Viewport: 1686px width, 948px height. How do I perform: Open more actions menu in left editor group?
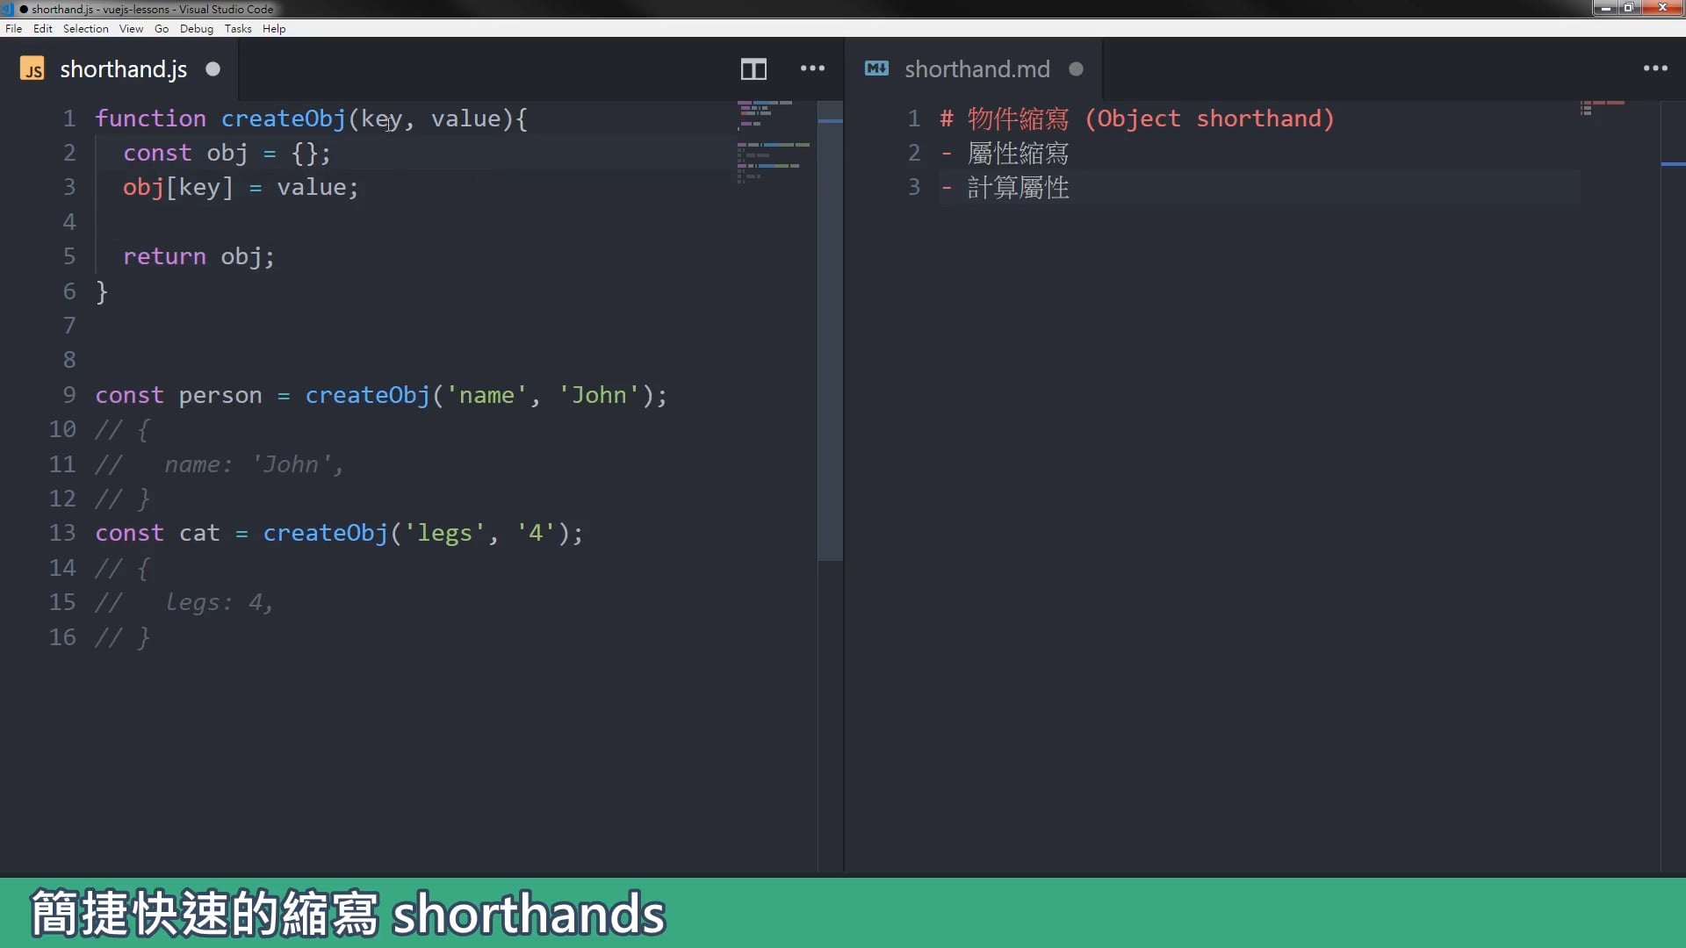812,68
